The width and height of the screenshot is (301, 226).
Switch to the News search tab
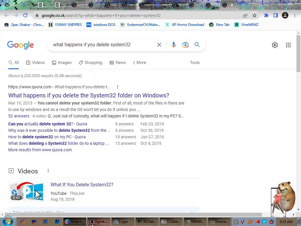(x=118, y=63)
